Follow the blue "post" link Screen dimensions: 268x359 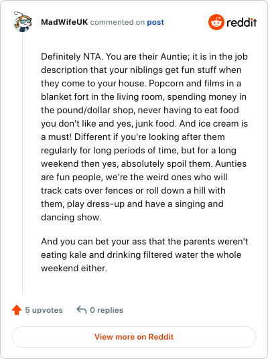[155, 22]
